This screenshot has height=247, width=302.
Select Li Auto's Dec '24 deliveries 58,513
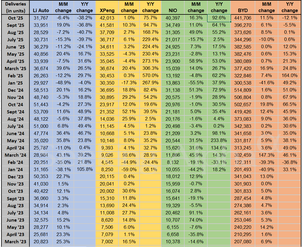tap(41, 90)
